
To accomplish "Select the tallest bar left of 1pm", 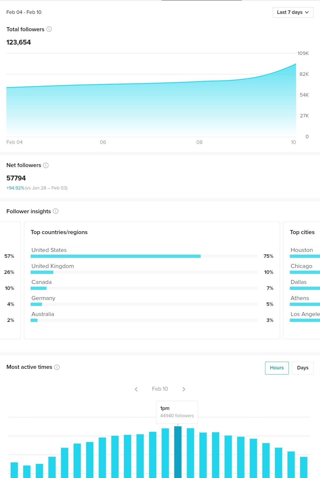I will (165, 453).
